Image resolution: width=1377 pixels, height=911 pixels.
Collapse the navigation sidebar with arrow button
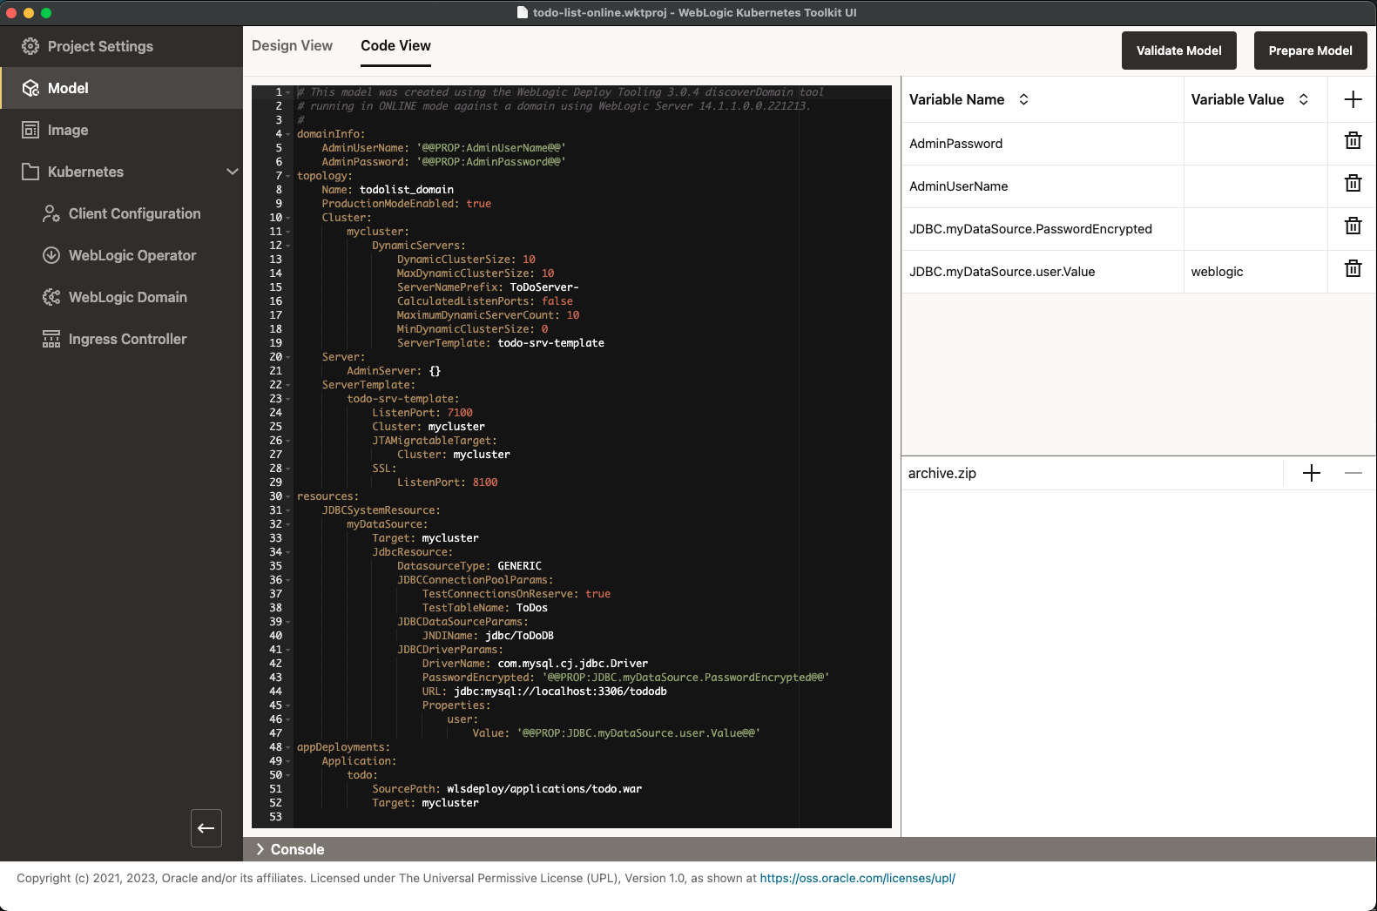coord(206,828)
